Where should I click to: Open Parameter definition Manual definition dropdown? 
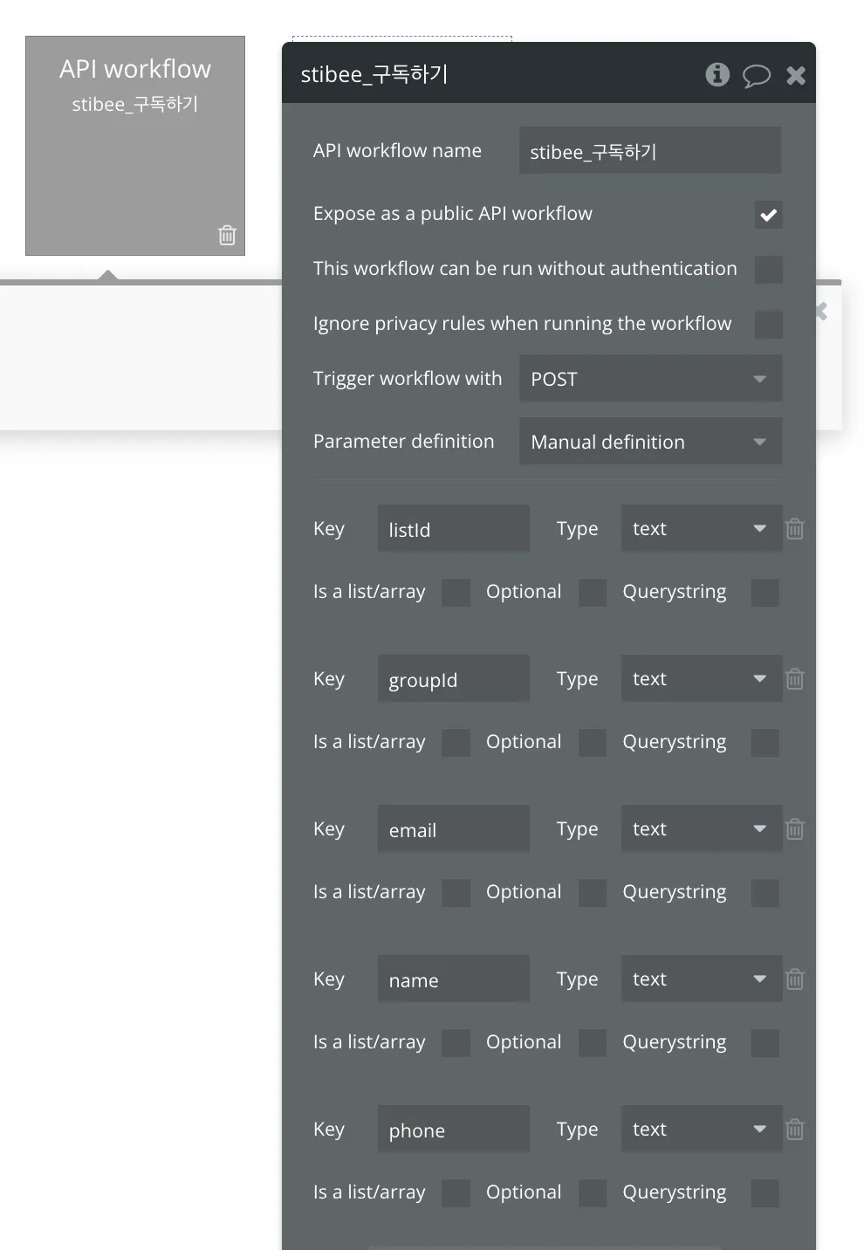[x=650, y=442]
